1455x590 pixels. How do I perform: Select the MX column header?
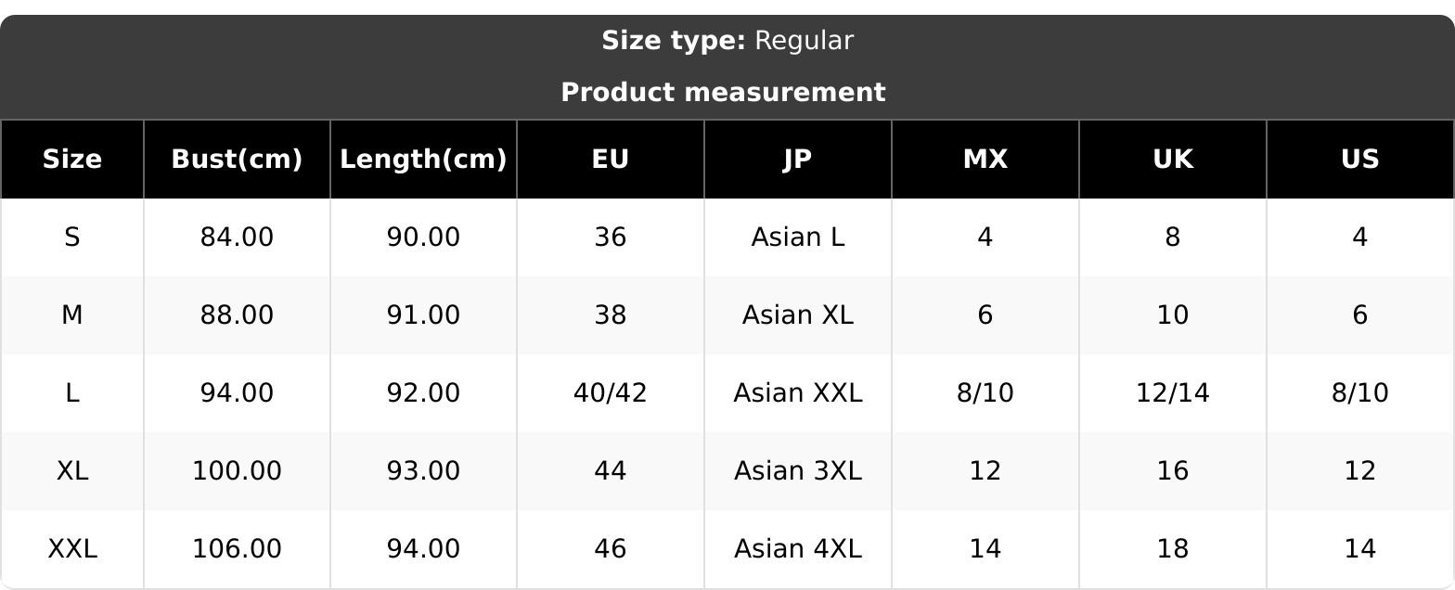coord(985,160)
